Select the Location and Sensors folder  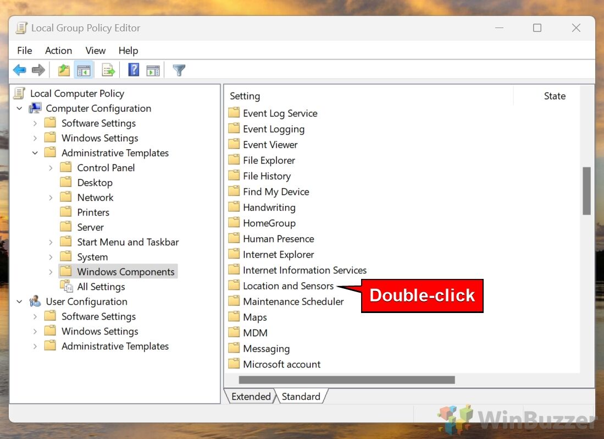[x=288, y=286]
